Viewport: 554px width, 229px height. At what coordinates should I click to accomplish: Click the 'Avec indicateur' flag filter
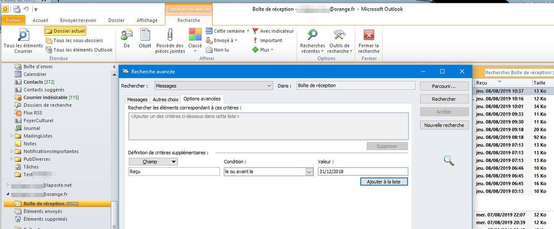[x=273, y=31]
